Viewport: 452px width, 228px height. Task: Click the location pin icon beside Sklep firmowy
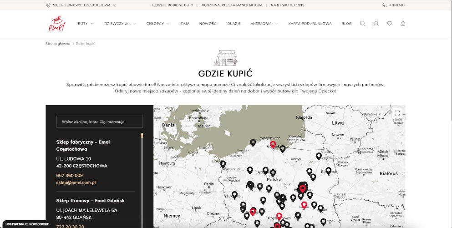click(48, 5)
